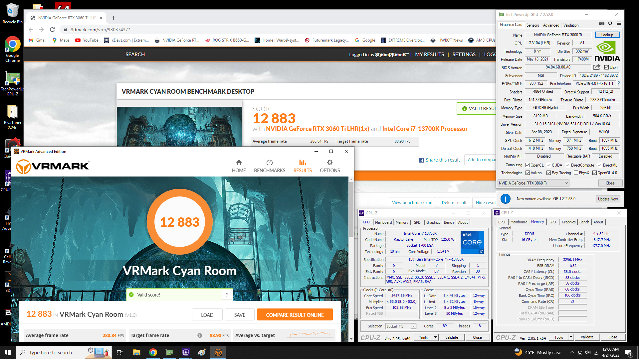The height and width of the screenshot is (359, 639).
Task: Click Validate in left CPU-Z window
Action: point(452,337)
